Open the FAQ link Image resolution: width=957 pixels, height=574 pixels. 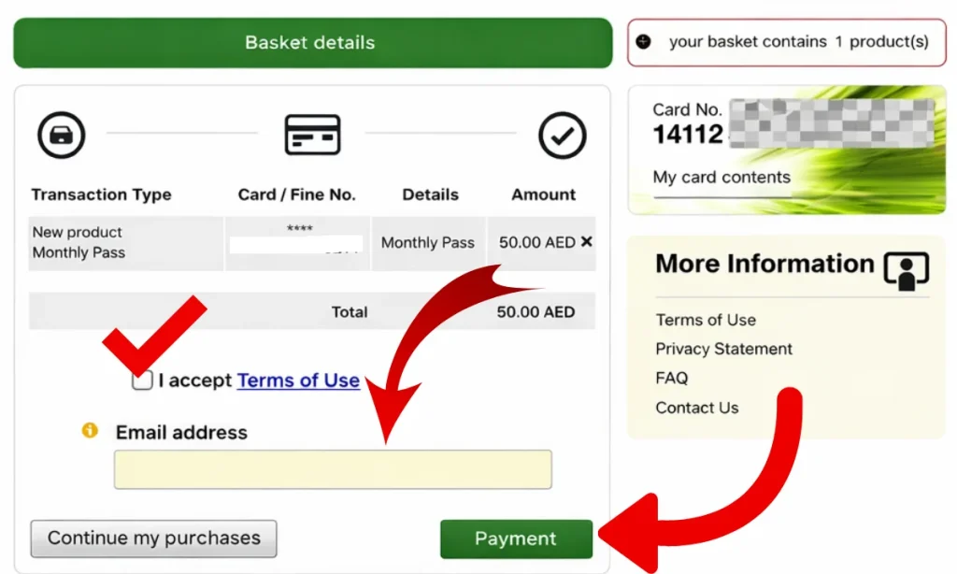tap(671, 378)
